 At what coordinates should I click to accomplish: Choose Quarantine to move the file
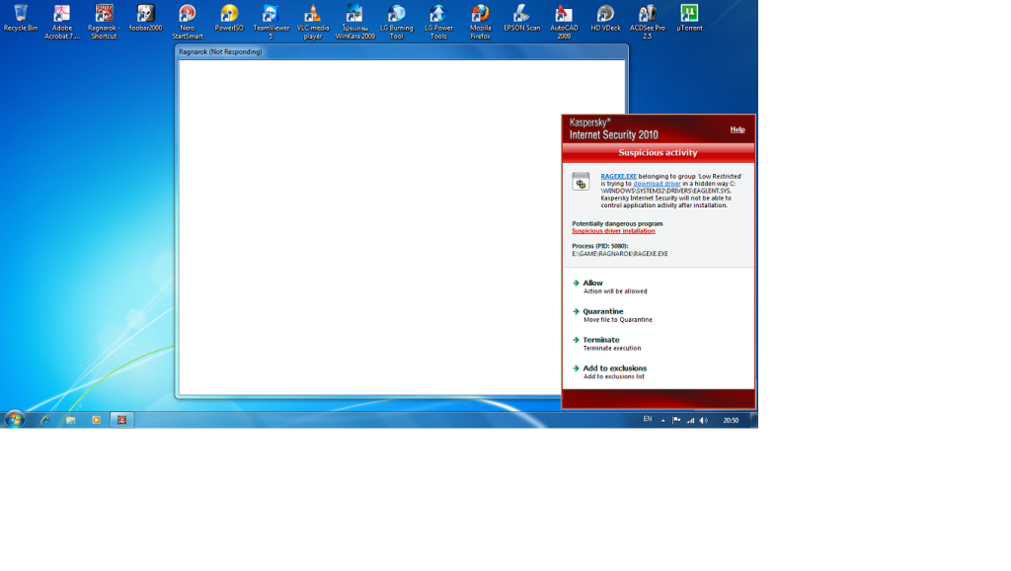(x=612, y=315)
